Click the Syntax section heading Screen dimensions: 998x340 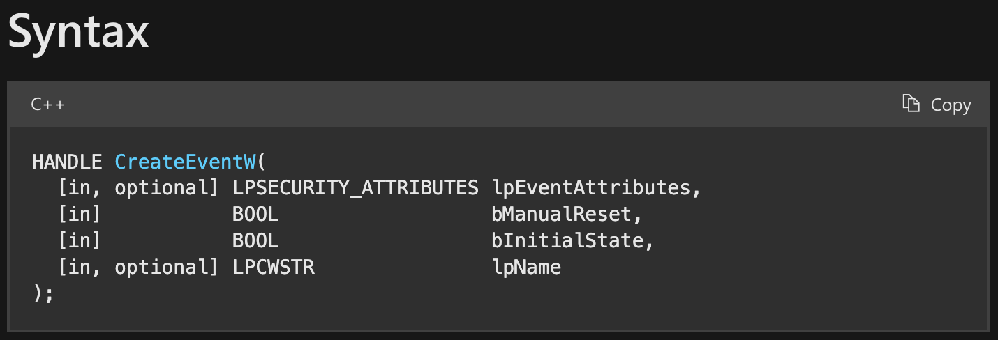78,31
